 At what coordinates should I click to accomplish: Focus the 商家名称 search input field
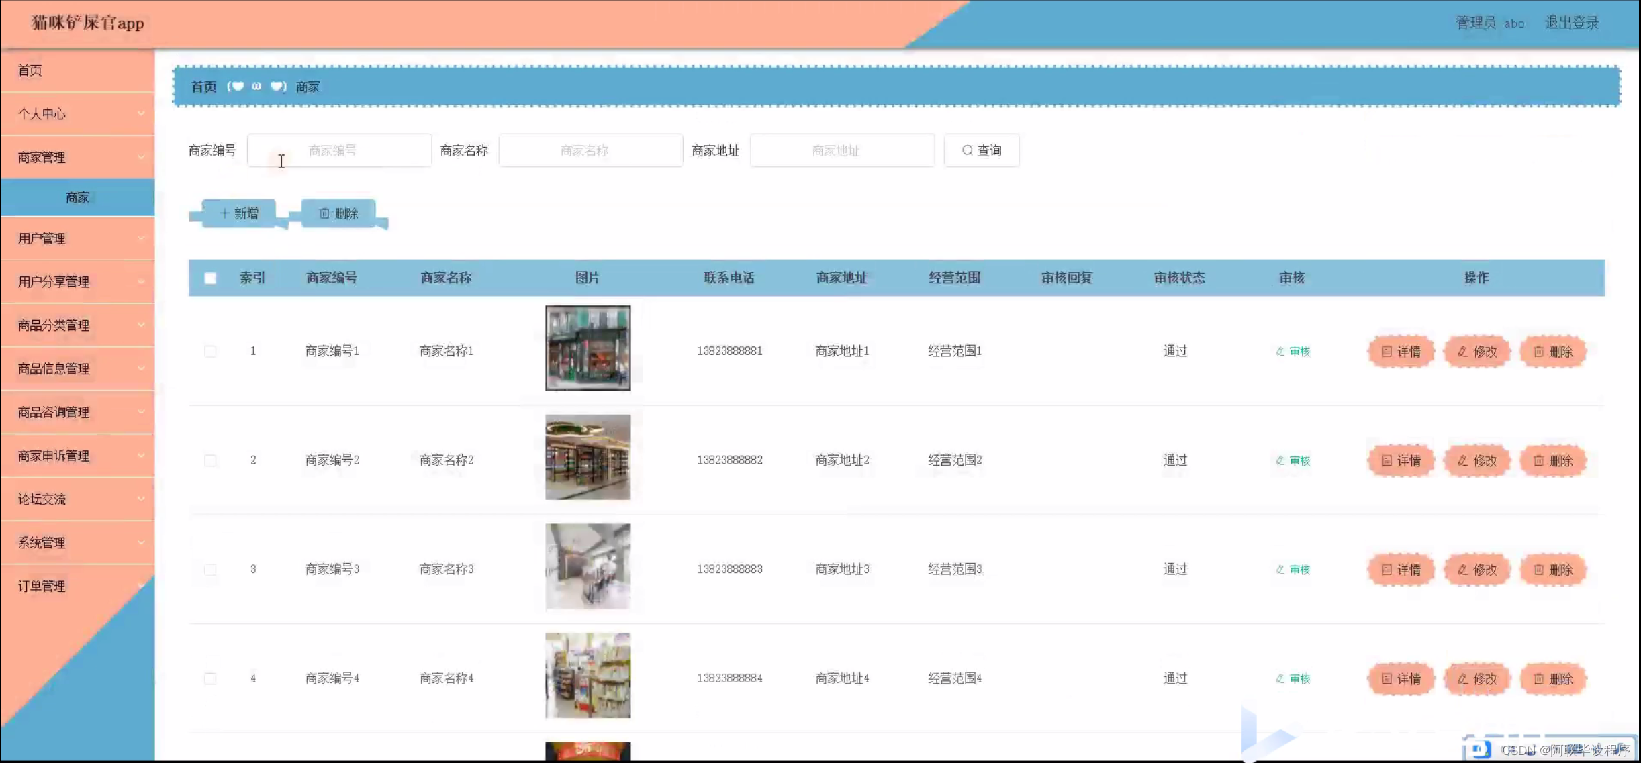click(590, 150)
